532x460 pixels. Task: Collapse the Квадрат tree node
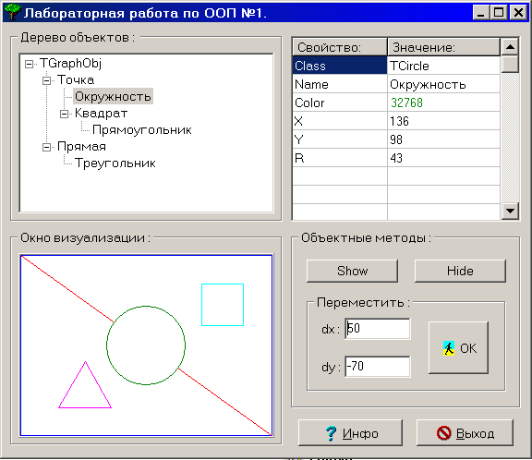(64, 114)
